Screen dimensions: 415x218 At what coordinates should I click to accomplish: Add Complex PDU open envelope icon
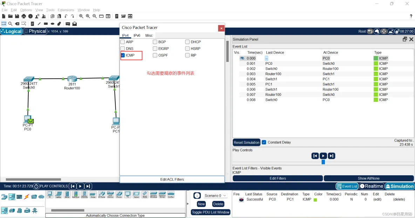[75, 24]
